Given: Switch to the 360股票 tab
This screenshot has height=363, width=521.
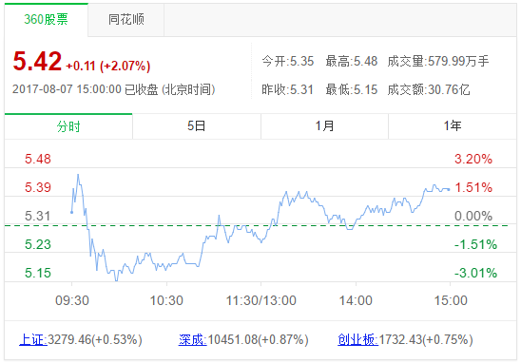Looking at the screenshot, I should 47,20.
